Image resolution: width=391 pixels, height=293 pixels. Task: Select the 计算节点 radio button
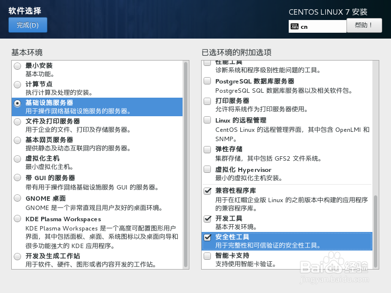18,84
